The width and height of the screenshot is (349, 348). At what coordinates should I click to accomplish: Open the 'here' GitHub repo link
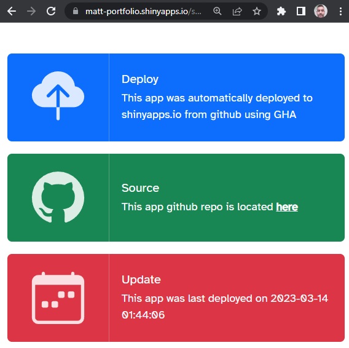287,207
